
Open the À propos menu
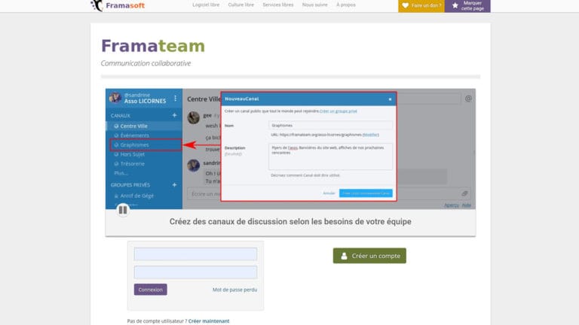coord(345,5)
